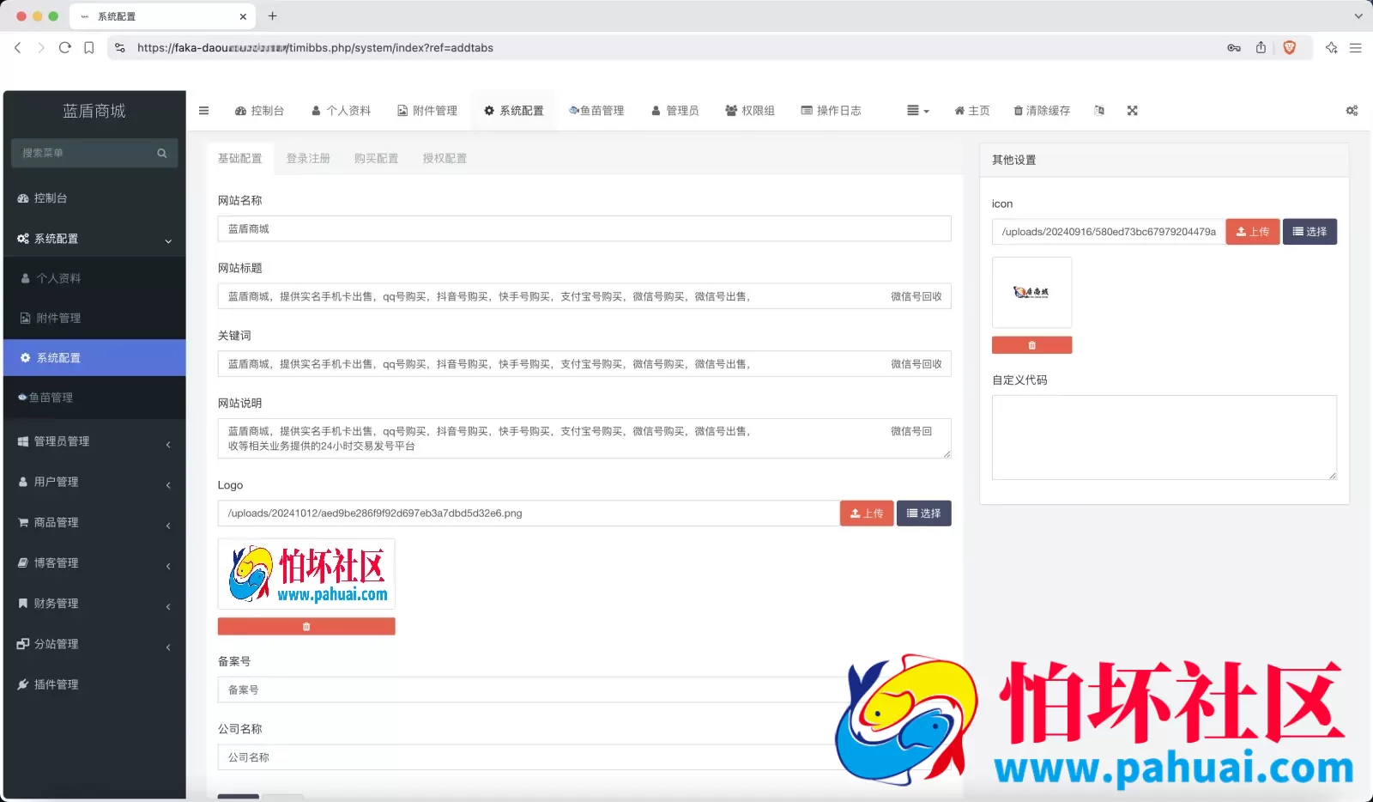Open the browser hamburger menu
Image resolution: width=1373 pixels, height=802 pixels.
1356,48
